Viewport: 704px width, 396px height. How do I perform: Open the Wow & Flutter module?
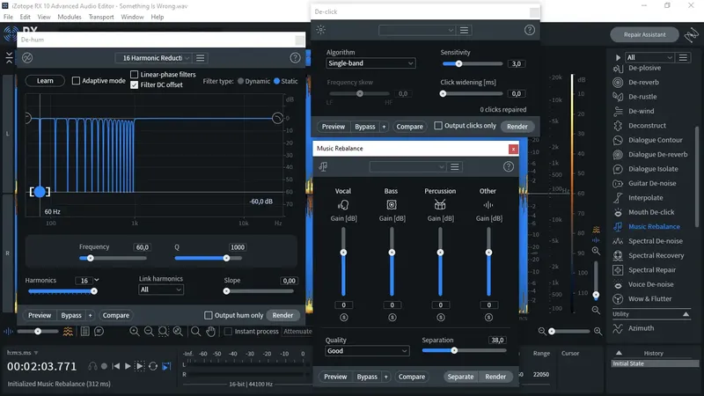[x=650, y=299]
